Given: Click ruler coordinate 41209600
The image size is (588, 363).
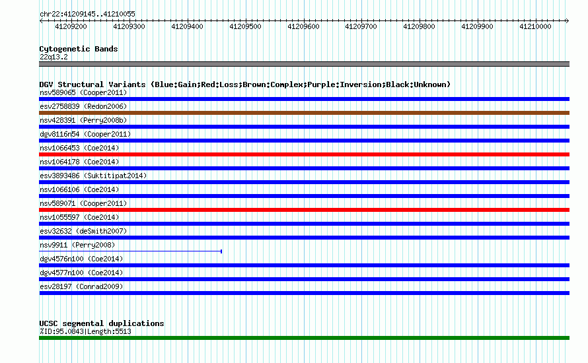Looking at the screenshot, I should click(x=303, y=26).
